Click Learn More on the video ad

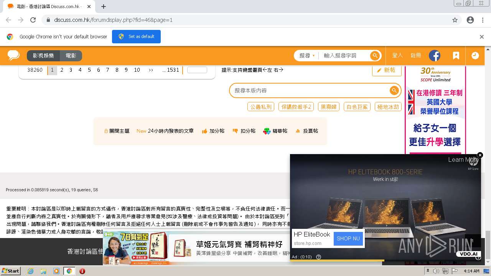463,160
